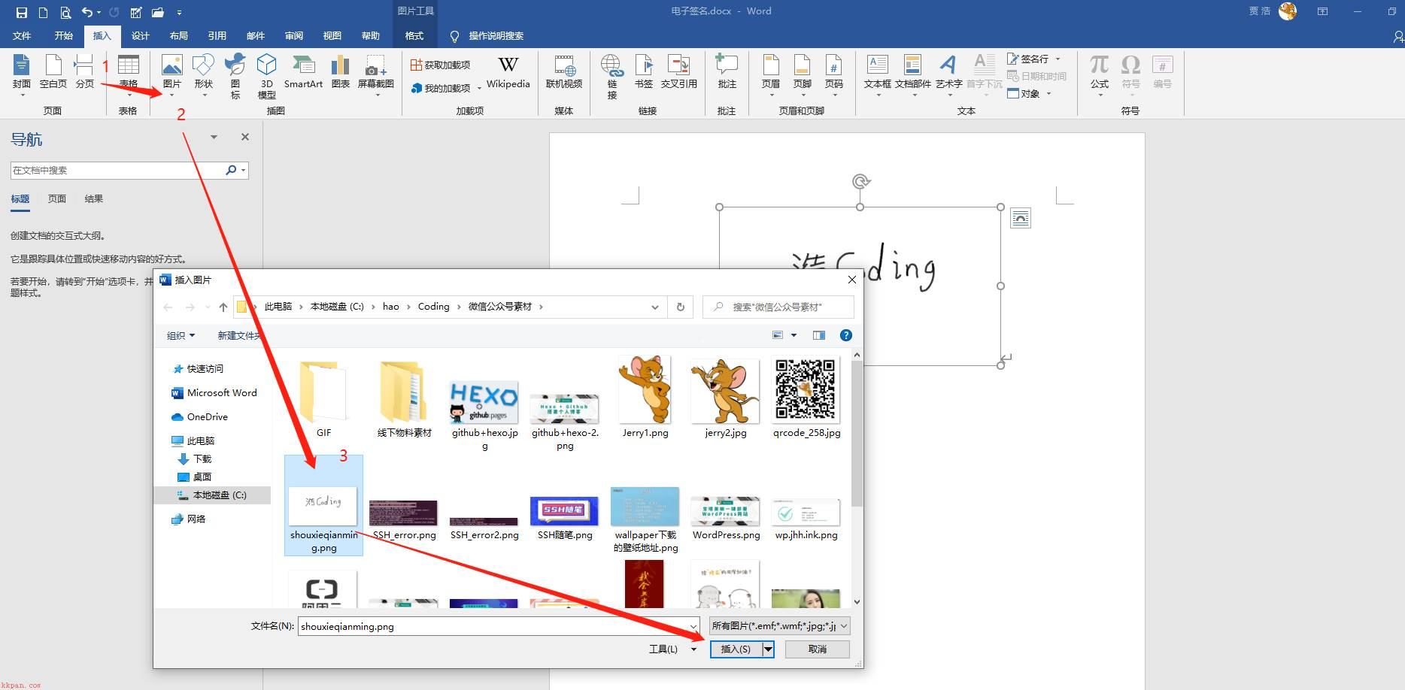Screen dimensions: 1405x690
Task: Expand the address bar path history dropdown
Action: (654, 307)
